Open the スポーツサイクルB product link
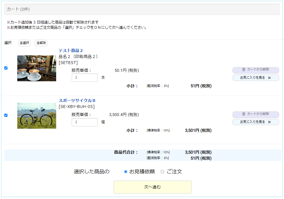This screenshot has height=199, width=284. click(x=77, y=101)
